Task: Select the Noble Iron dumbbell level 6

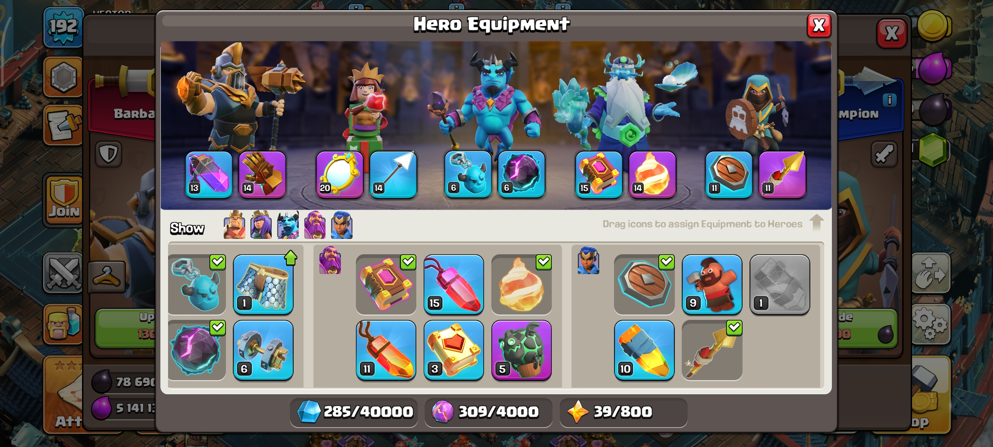Action: (x=263, y=350)
